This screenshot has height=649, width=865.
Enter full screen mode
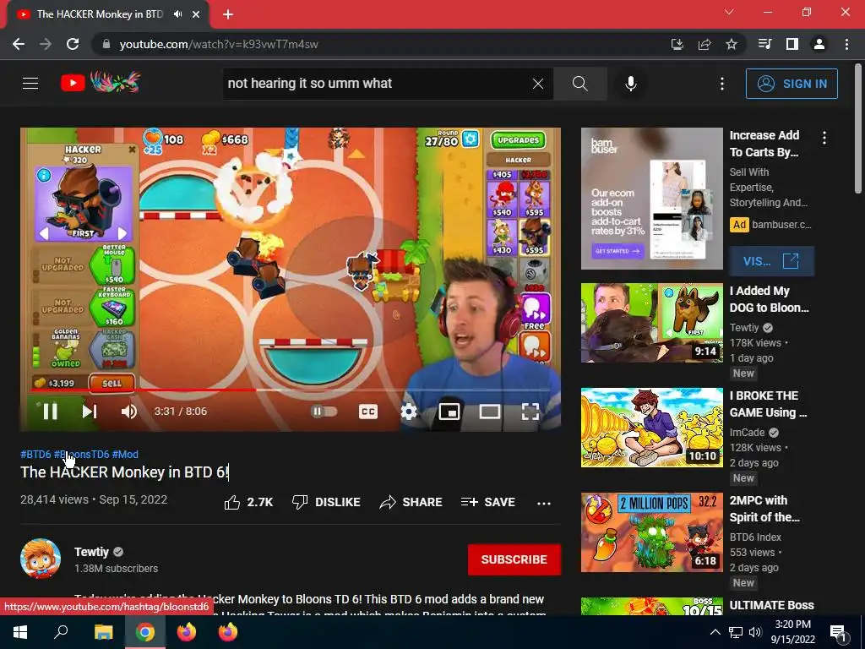click(530, 412)
